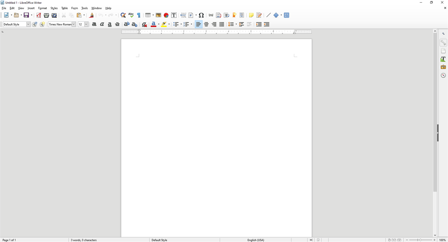Insert a line shape
Viewport: 448px width, 242px height.
[268, 15]
